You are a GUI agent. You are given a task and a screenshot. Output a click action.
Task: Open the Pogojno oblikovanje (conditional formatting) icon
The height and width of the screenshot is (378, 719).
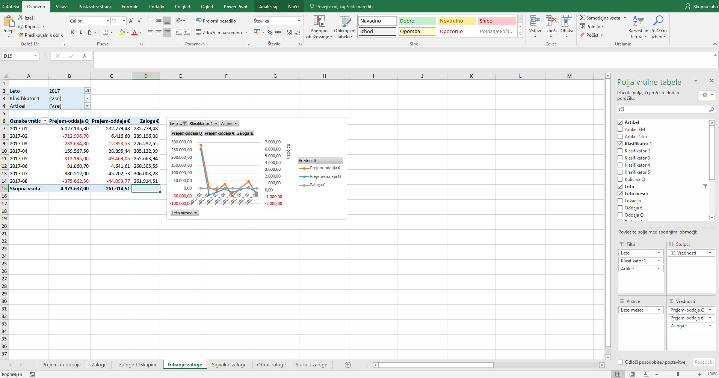tap(319, 21)
